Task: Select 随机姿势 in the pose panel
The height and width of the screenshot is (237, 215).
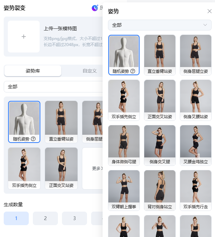Action: coord(124,55)
